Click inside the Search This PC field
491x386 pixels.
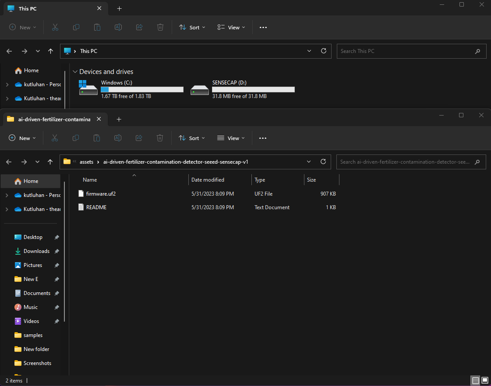[407, 51]
